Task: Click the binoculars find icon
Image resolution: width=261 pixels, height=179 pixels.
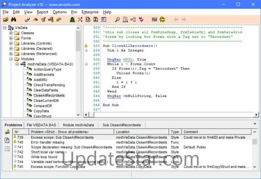Action: (x=14, y=19)
